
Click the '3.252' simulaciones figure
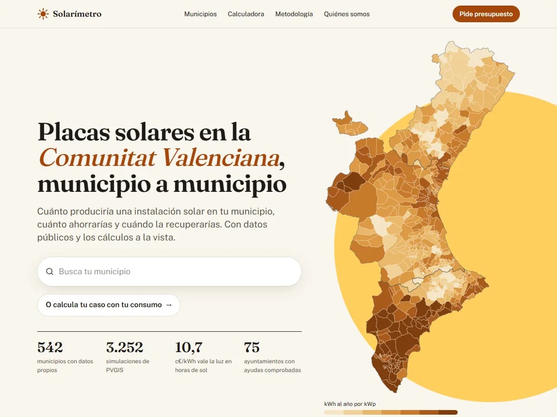[125, 347]
